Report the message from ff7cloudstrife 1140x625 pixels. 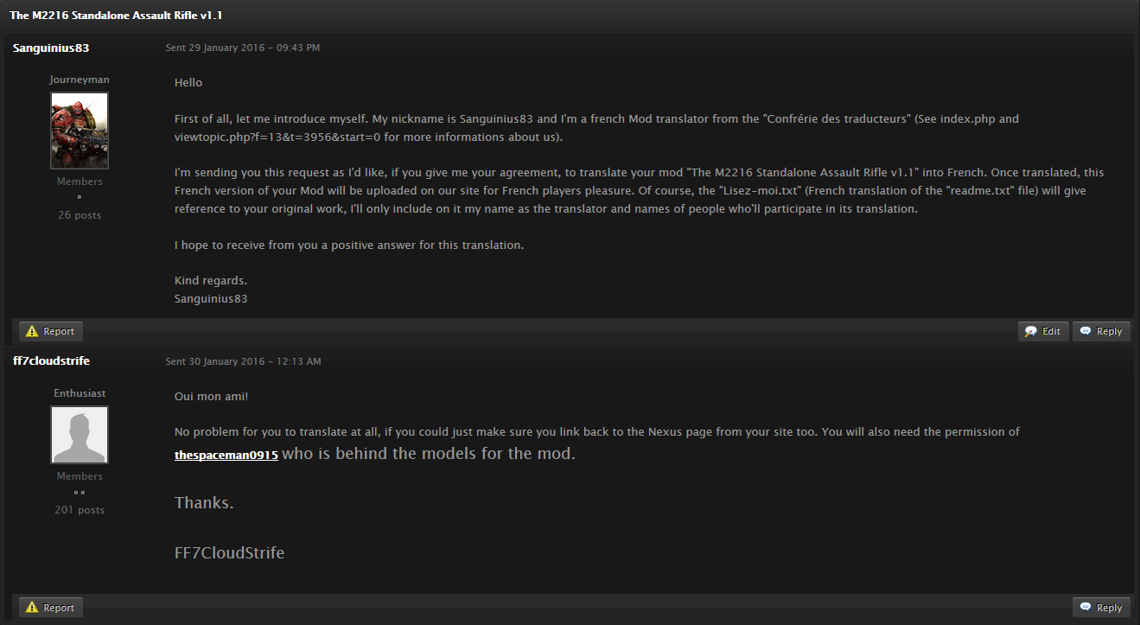[x=51, y=608]
